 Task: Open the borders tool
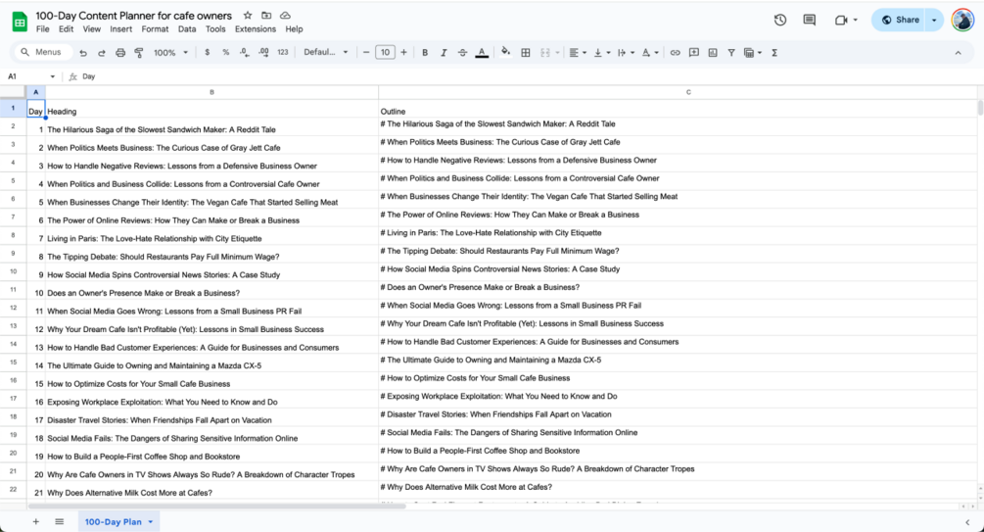[x=526, y=53]
